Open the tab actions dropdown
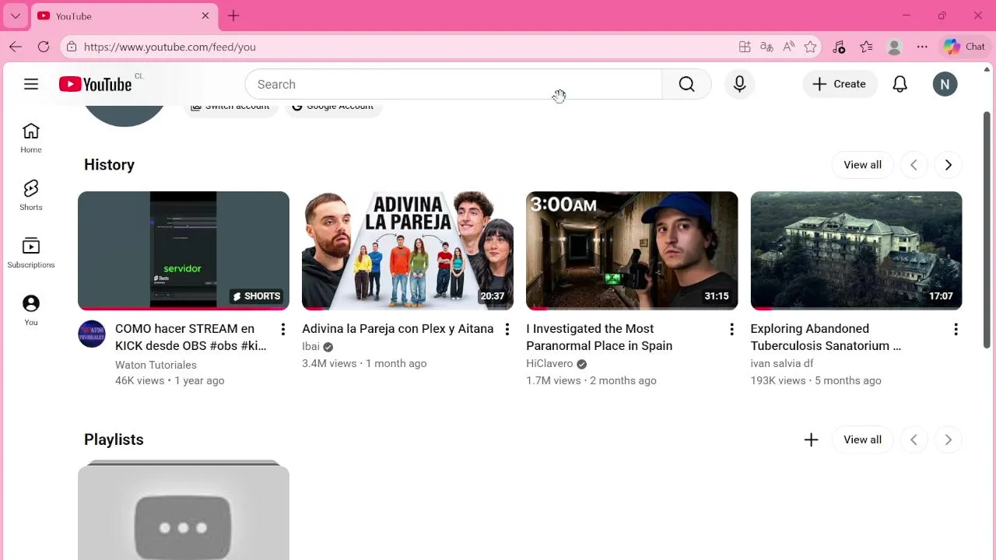This screenshot has height=560, width=996. tap(16, 16)
